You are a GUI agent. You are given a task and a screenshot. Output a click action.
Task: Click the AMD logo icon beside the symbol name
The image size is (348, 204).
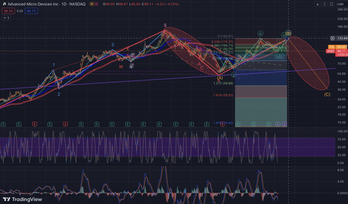4,4
